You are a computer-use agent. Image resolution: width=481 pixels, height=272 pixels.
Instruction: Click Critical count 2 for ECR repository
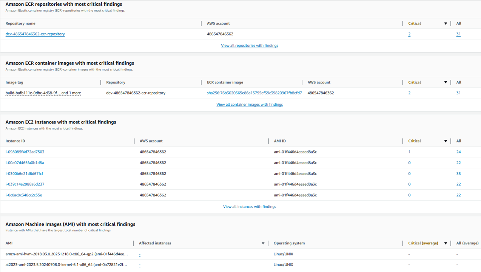coord(409,34)
